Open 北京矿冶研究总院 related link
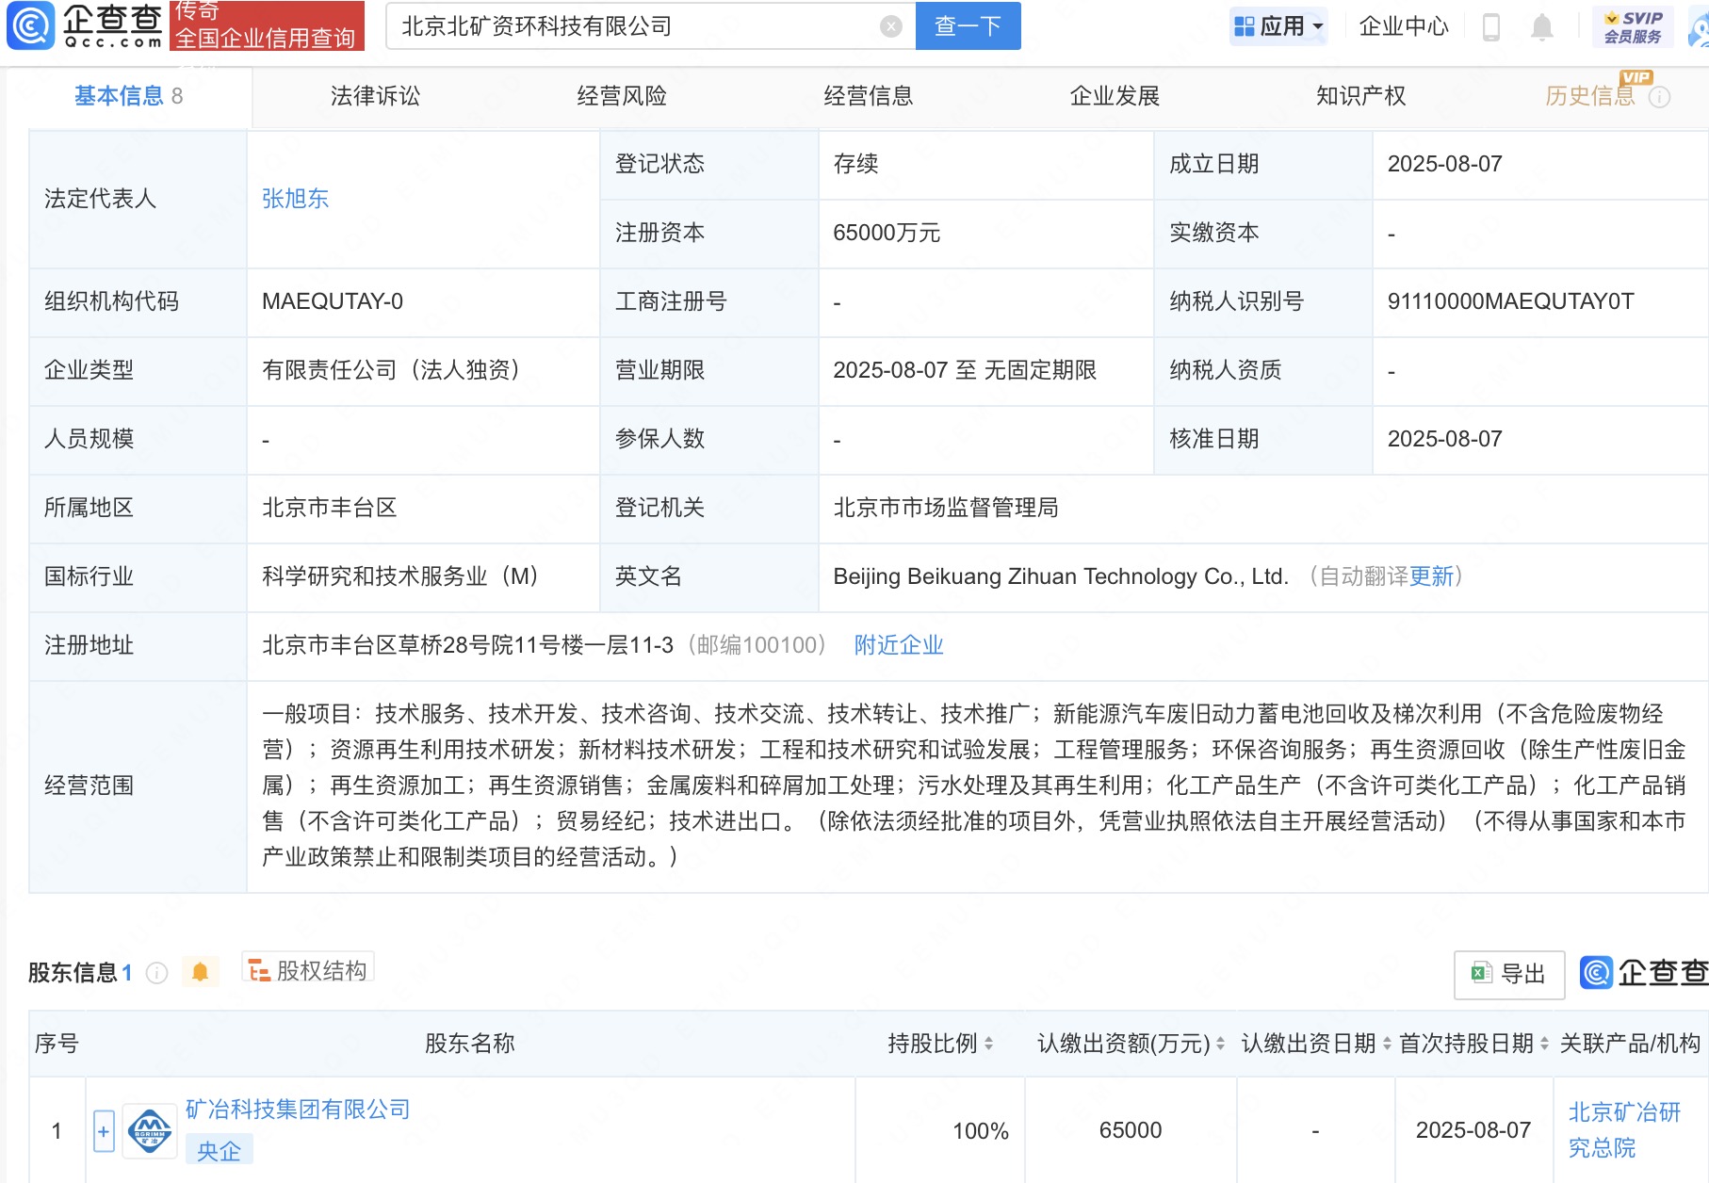This screenshot has height=1183, width=1709. 1624,1130
